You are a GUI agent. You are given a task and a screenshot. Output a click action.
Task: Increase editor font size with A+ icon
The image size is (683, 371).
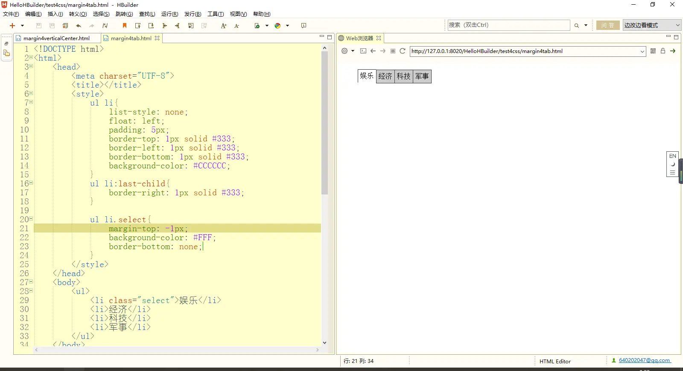tap(224, 26)
